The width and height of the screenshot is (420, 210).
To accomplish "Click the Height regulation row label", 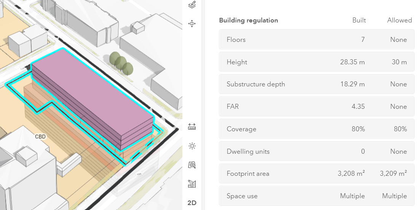I will 237,62.
